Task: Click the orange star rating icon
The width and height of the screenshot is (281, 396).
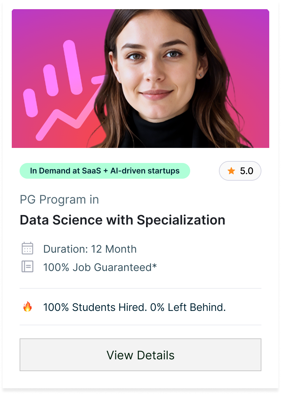Action: click(x=231, y=171)
